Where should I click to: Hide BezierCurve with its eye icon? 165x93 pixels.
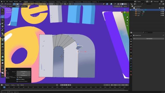[x=161, y=10]
